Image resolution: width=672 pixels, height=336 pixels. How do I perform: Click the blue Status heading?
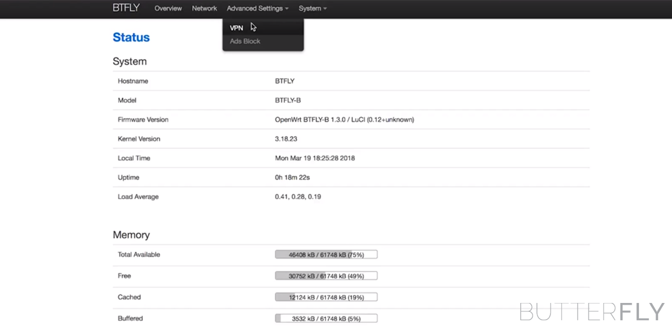(x=131, y=38)
